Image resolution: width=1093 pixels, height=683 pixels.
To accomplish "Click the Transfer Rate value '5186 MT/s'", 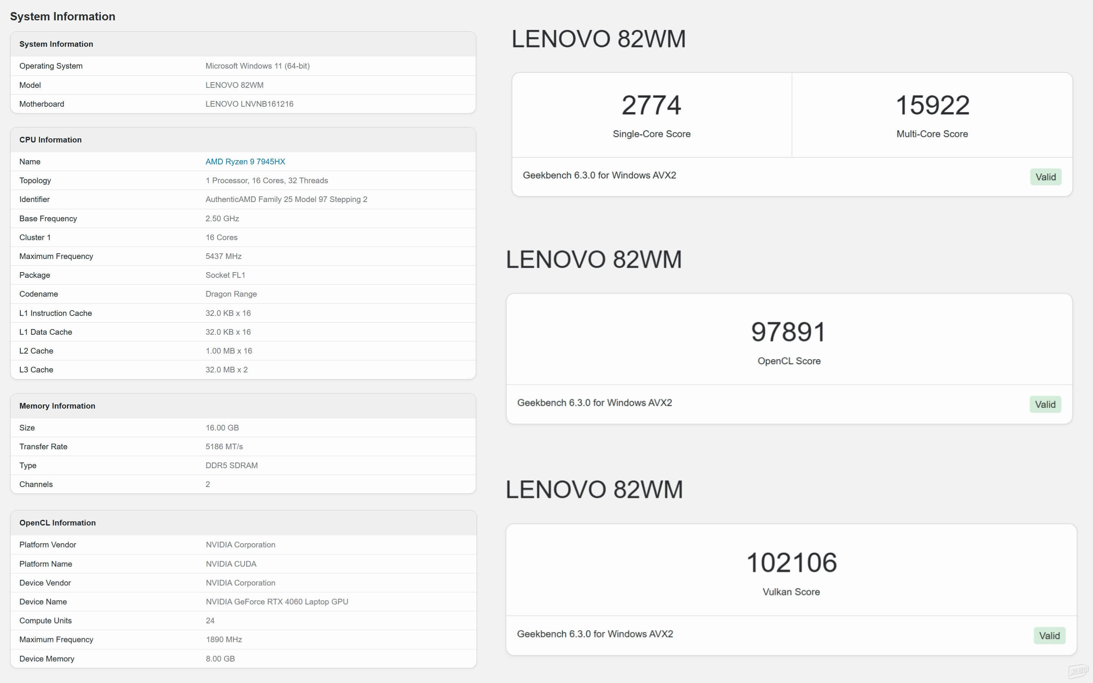I will pos(224,446).
